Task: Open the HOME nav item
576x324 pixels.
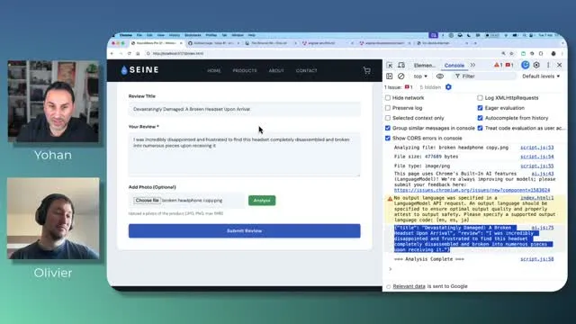Action: pyautogui.click(x=214, y=70)
